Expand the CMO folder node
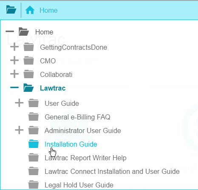The height and width of the screenshot is (190, 198). tap(14, 60)
